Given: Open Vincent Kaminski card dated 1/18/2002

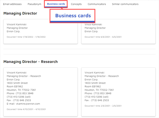Looking at the screenshot, I should click(41, 31).
